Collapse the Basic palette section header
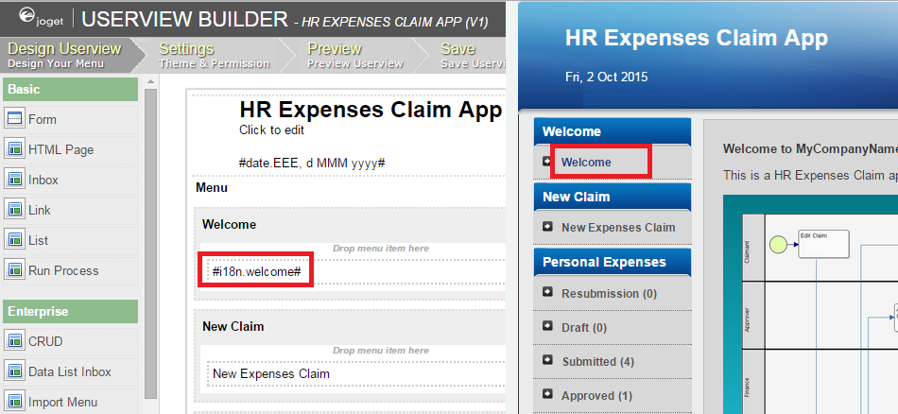 tap(71, 90)
